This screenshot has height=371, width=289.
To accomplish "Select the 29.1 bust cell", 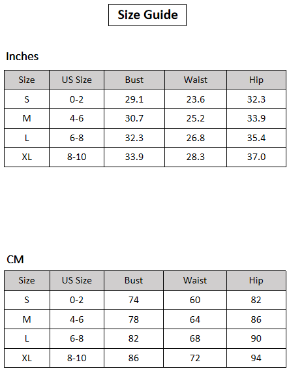I will [x=134, y=99].
